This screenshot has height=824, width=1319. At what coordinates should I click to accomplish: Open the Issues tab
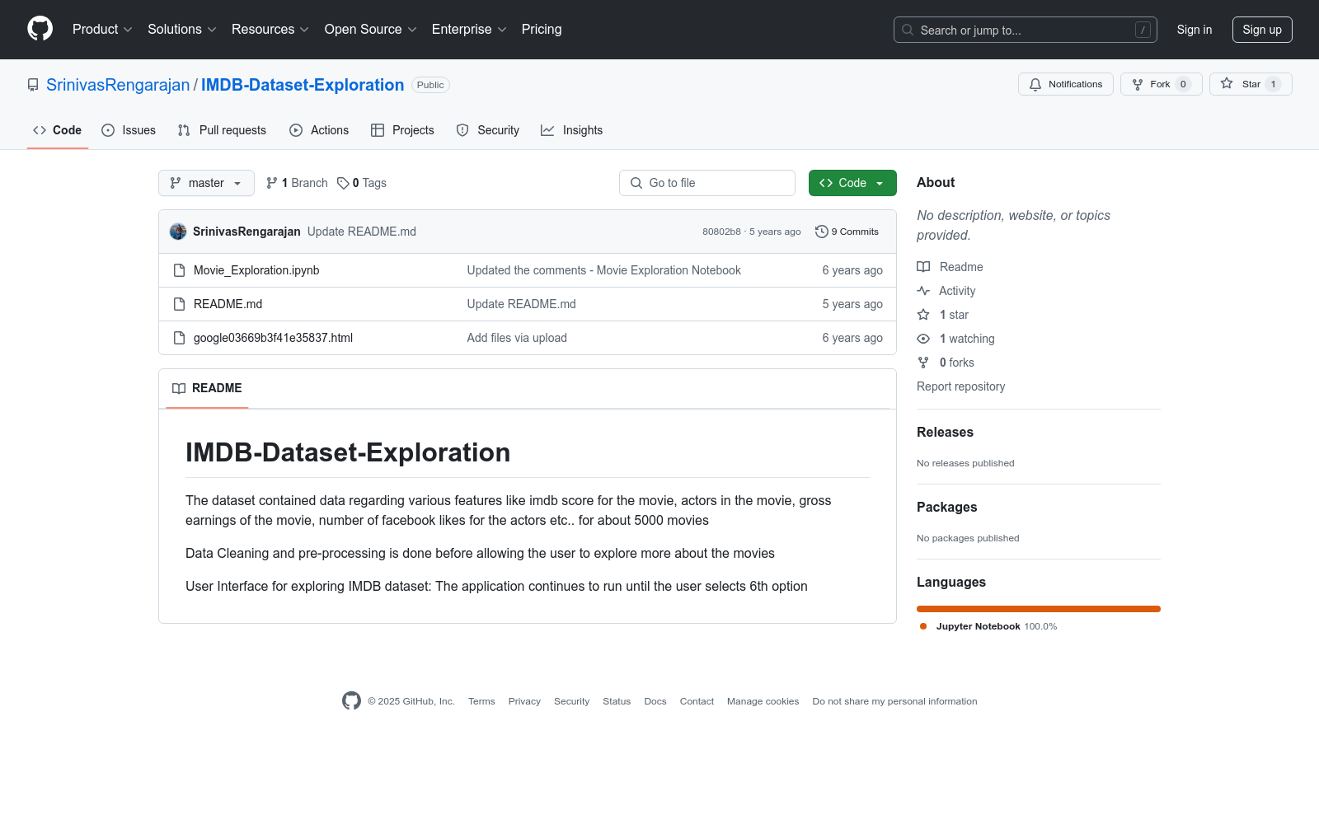point(129,130)
